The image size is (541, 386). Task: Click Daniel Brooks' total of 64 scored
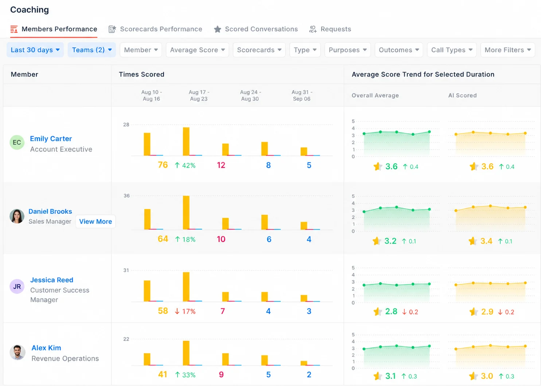point(163,239)
